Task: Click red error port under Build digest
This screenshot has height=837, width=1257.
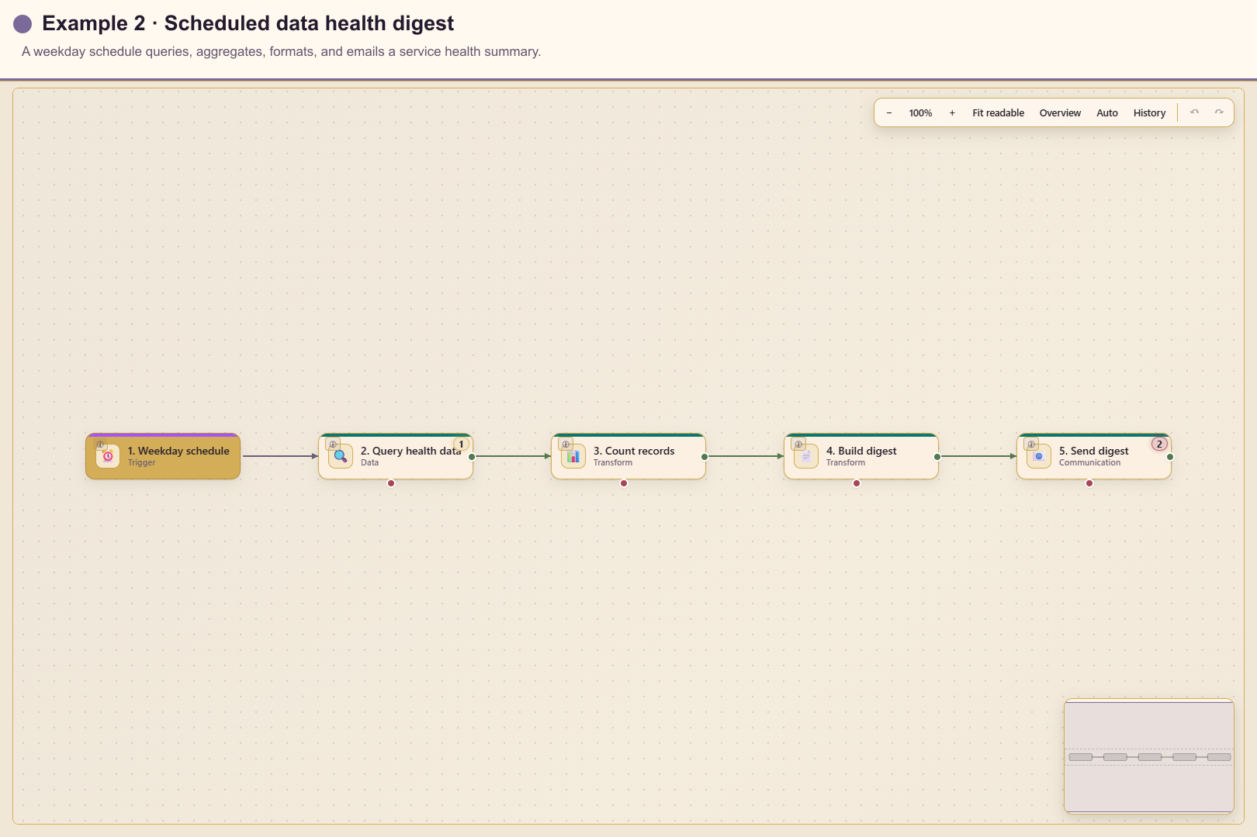Action: (x=857, y=483)
